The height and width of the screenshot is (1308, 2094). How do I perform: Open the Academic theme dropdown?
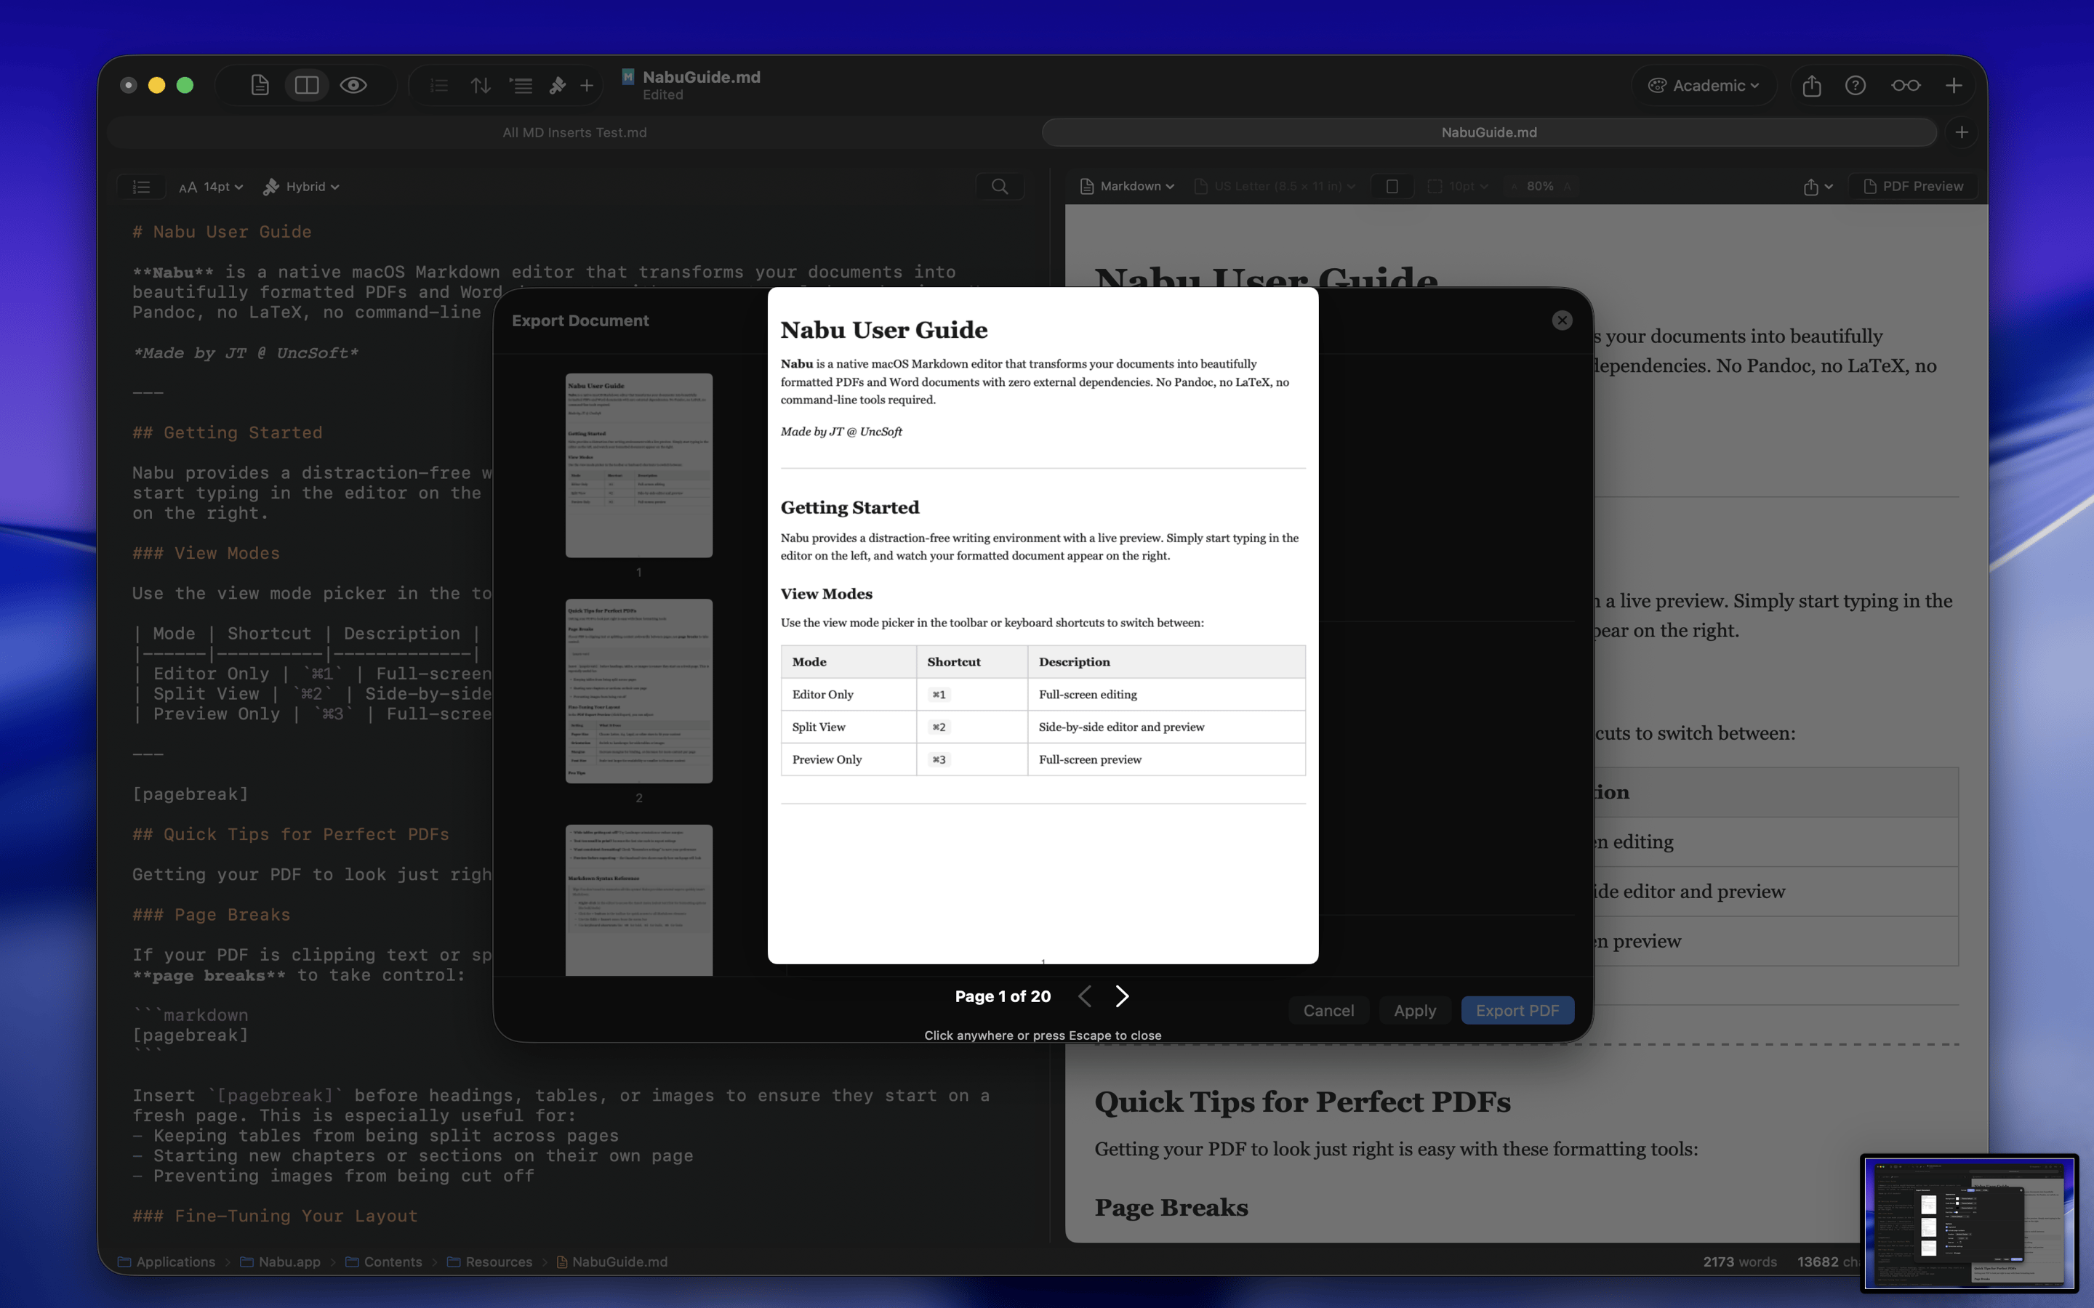pos(1703,85)
